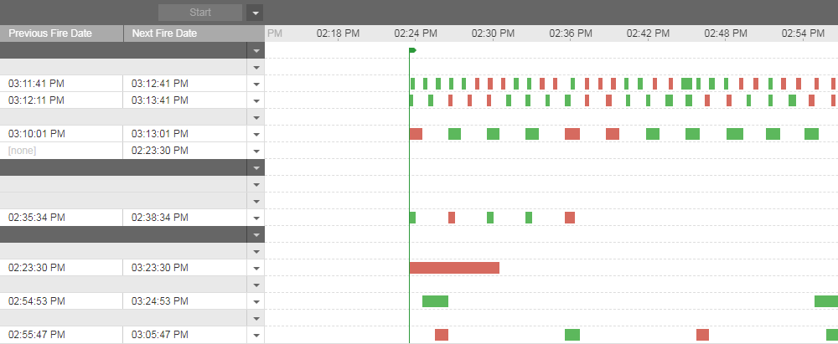838x344 pixels.
Task: Expand the top dark group header row
Action: [256, 51]
